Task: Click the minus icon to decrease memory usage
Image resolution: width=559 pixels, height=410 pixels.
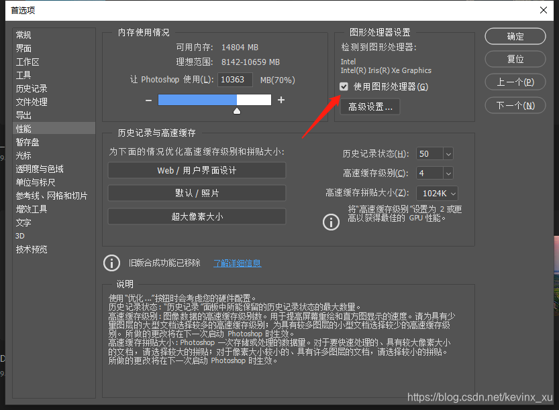Action: pos(149,100)
